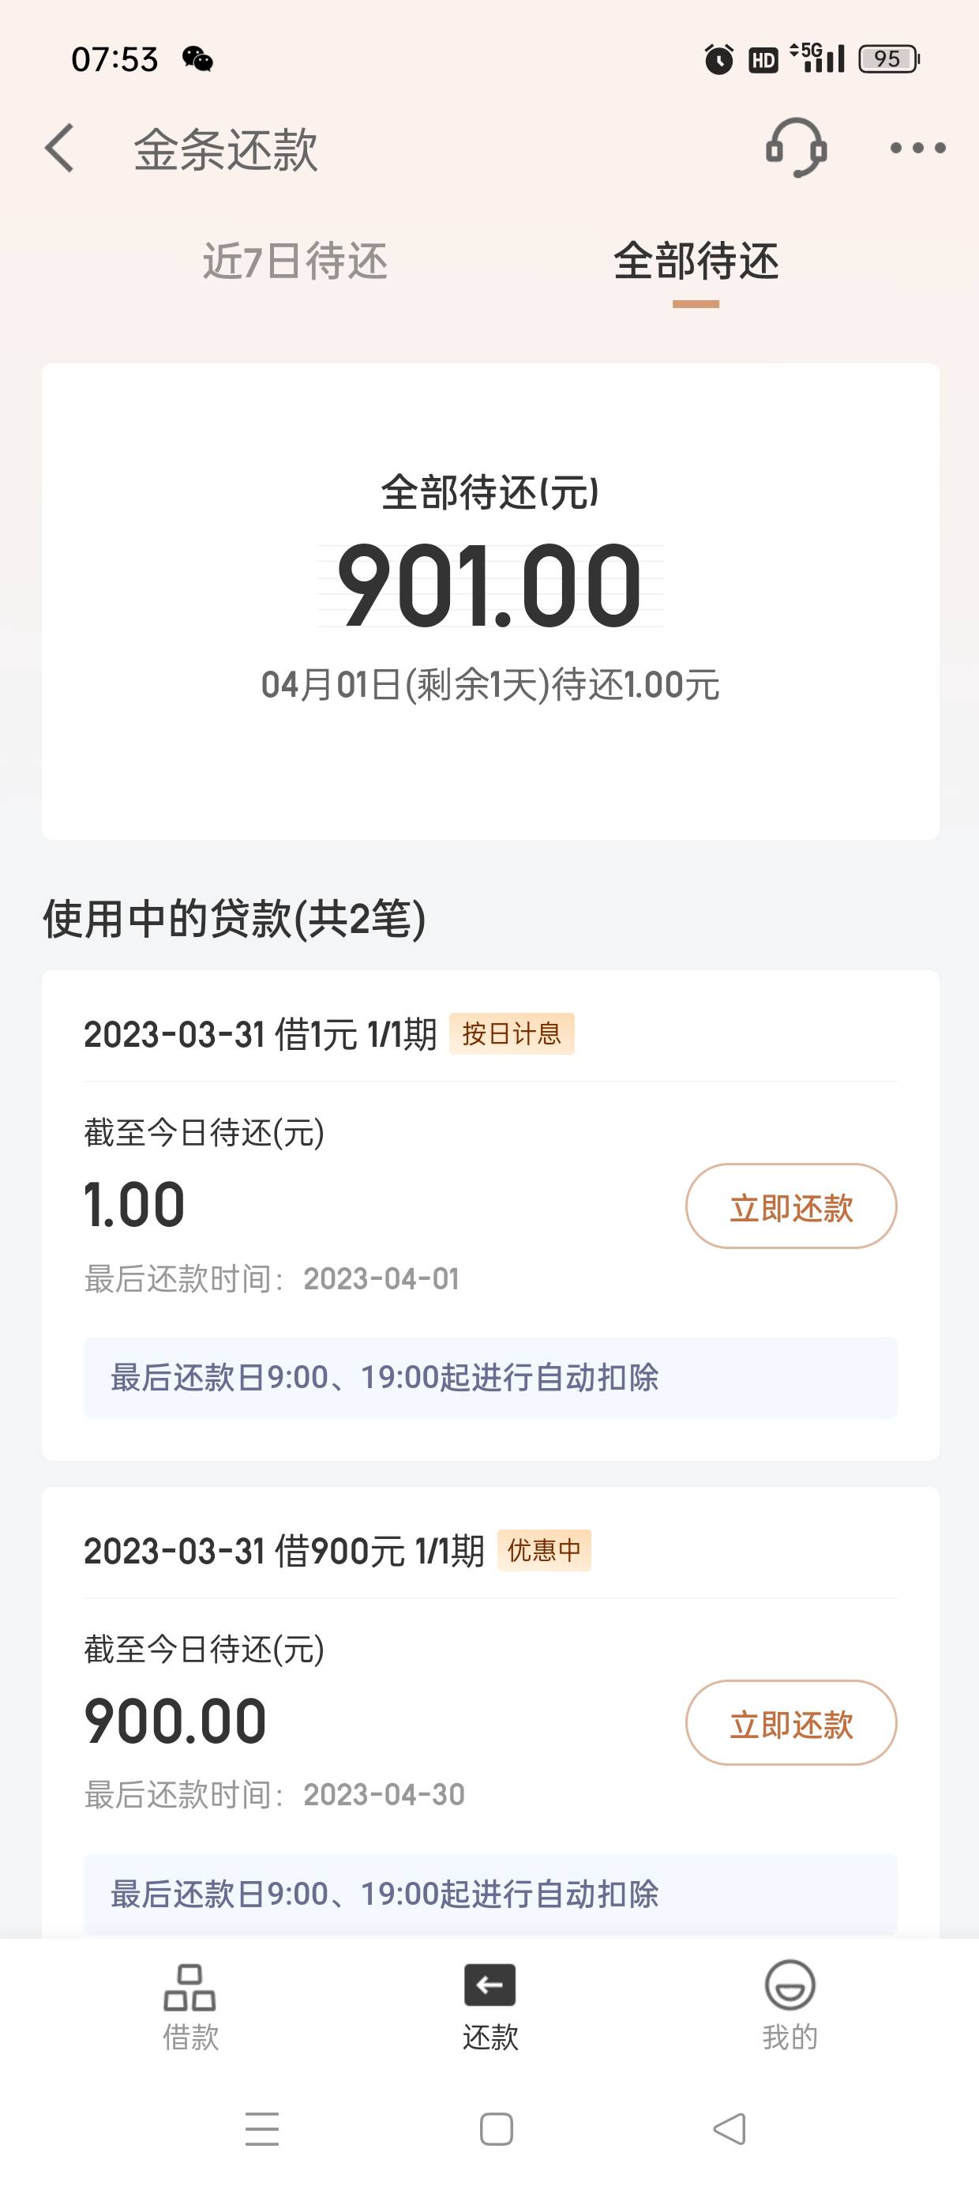Select the 全部待还 tab
979x2190 pixels.
point(695,261)
